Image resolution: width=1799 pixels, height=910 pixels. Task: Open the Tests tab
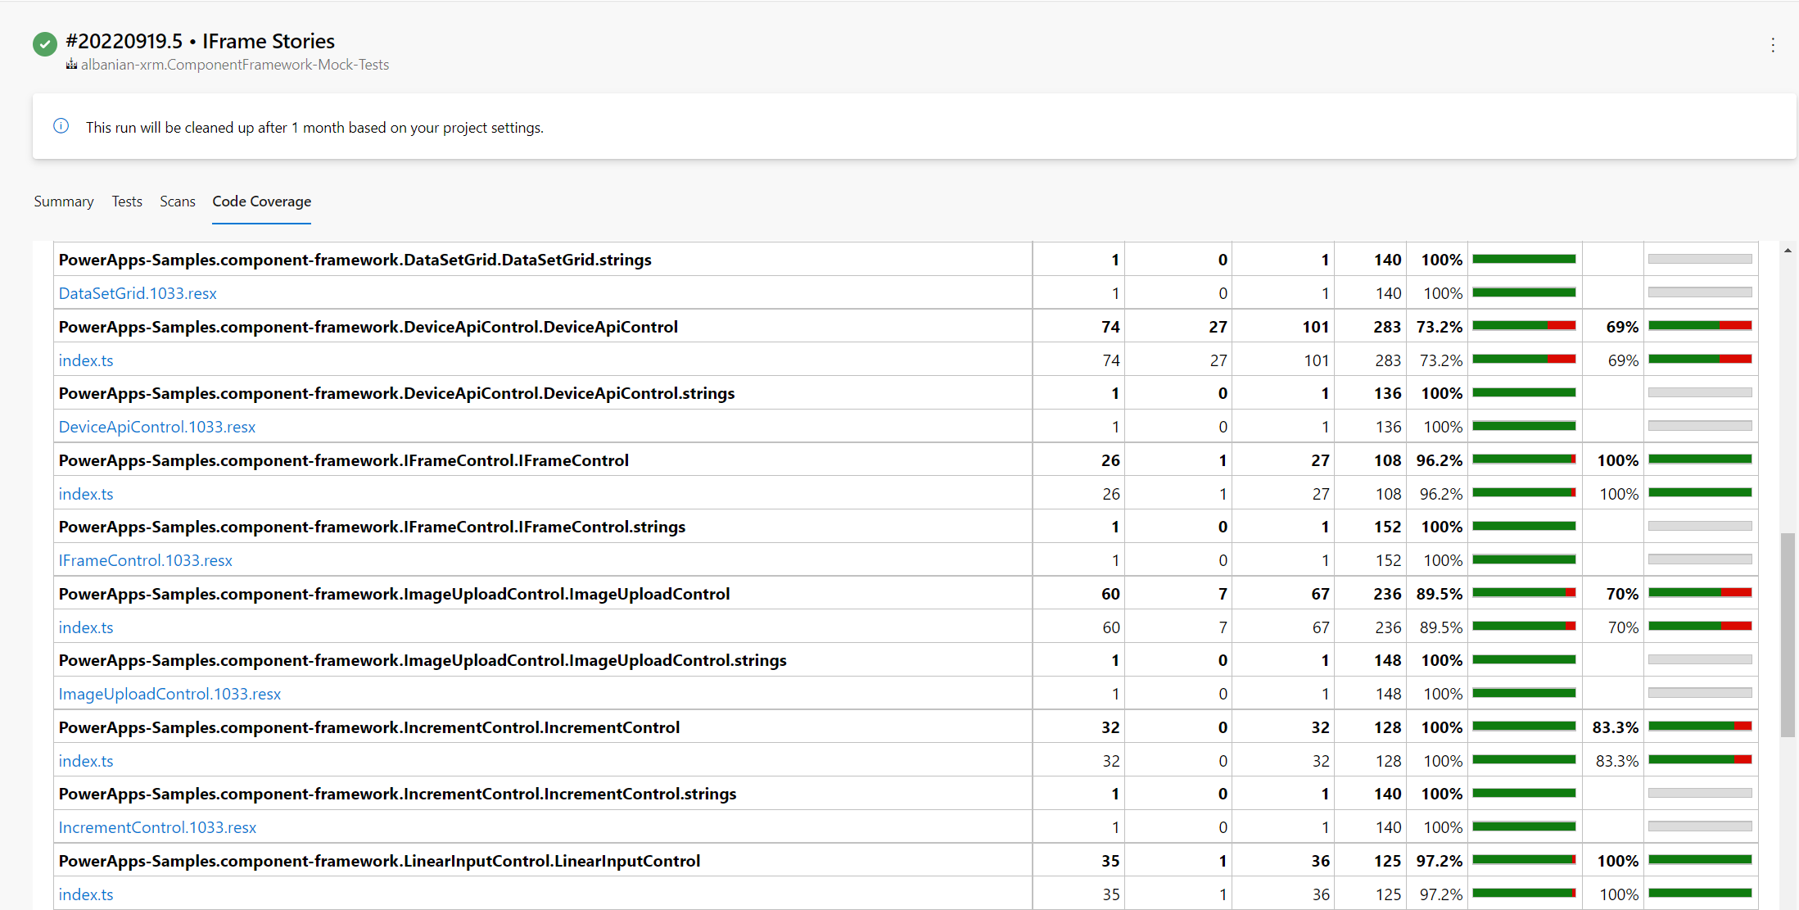[x=127, y=201]
